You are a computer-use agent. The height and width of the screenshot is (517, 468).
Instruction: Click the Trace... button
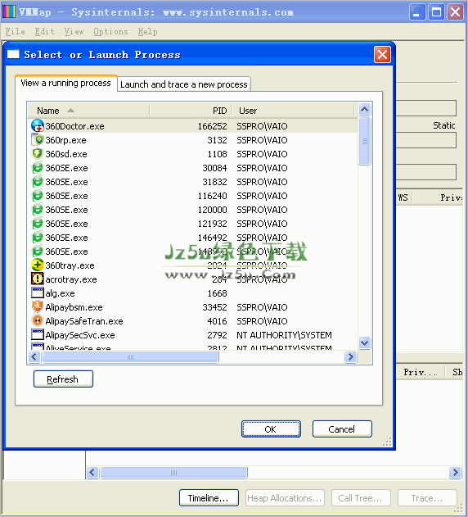(427, 498)
